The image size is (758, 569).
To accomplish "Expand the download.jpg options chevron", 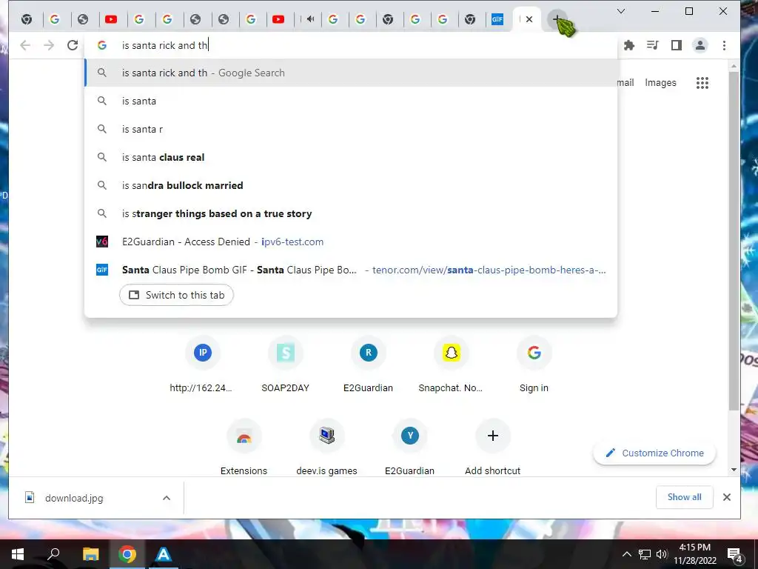I will (167, 498).
